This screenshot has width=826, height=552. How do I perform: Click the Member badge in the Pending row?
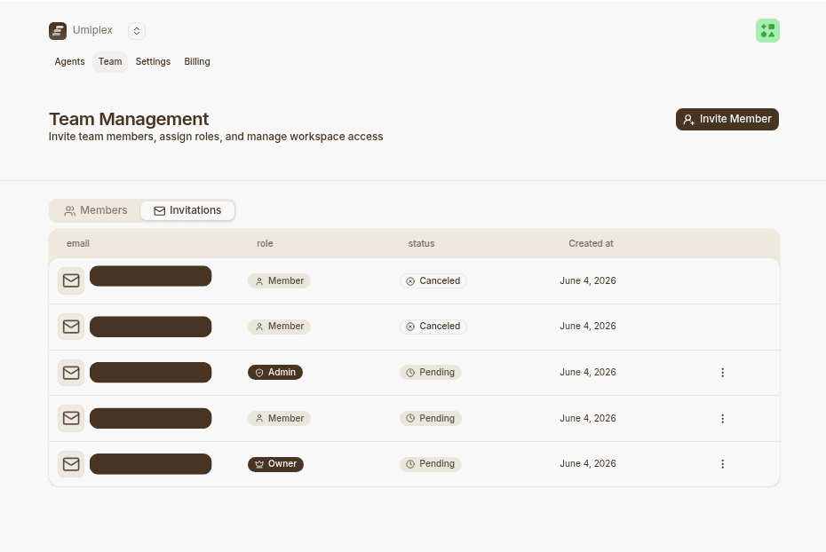point(279,418)
